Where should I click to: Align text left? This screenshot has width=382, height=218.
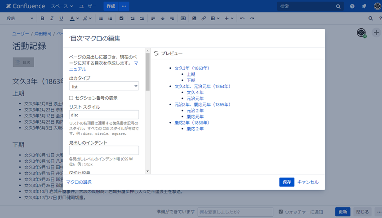153,18
